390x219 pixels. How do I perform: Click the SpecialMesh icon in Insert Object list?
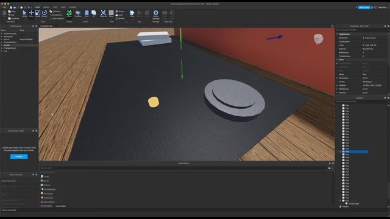[x=42, y=202]
